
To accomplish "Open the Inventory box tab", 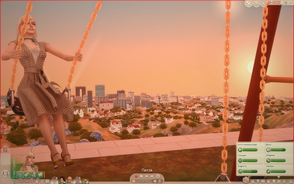I will [268, 181].
